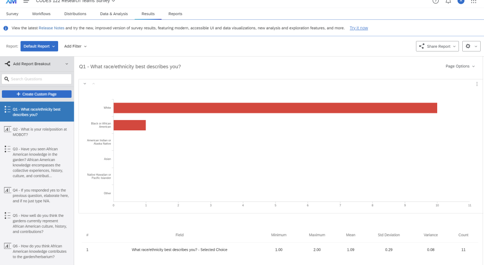Click the breakout icon beside Add Report Breakout
484x265 pixels.
[x=8, y=64]
